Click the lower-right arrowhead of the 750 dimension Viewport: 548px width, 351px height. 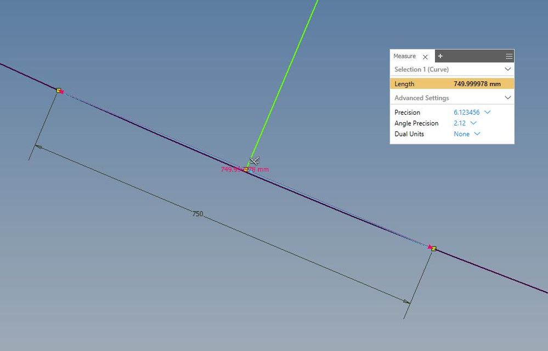click(x=406, y=302)
